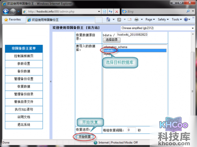Click the RSS Feeds icon
Screen dimensions: 197x147
pos(119,20)
